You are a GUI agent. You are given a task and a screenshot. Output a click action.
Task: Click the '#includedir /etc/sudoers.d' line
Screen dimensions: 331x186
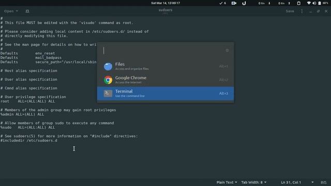(29, 141)
